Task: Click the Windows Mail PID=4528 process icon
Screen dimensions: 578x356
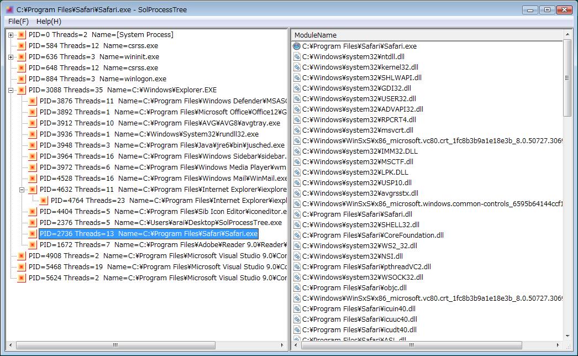Action: pos(33,179)
